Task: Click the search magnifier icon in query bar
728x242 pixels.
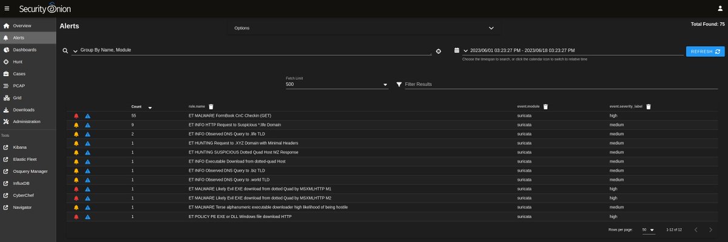Action: pyautogui.click(x=66, y=52)
